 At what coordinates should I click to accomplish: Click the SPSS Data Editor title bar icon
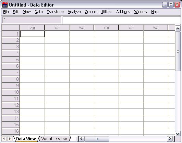5,5
